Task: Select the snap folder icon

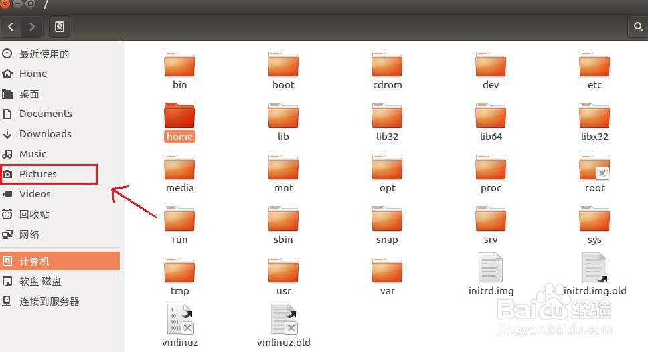Action: click(387, 219)
